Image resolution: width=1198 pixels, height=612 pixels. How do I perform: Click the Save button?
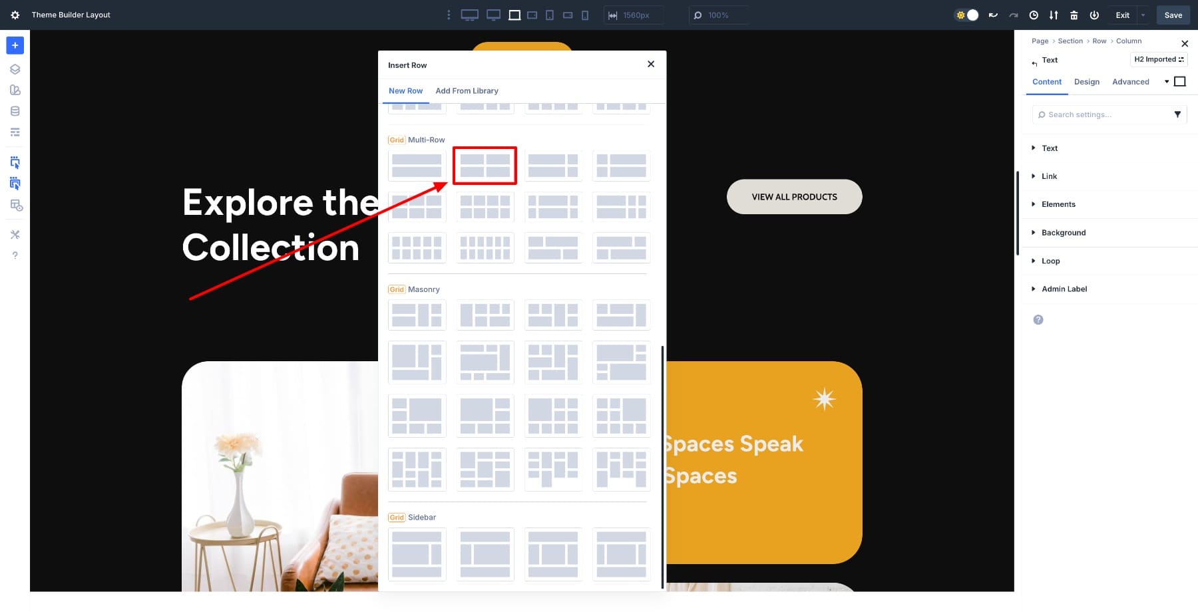click(1173, 15)
